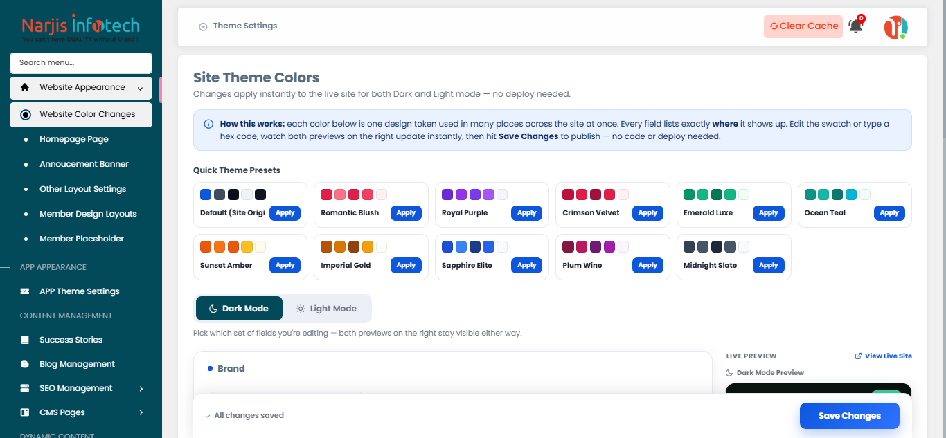Click the Success Stories book icon
This screenshot has height=438, width=946.
tap(26, 340)
